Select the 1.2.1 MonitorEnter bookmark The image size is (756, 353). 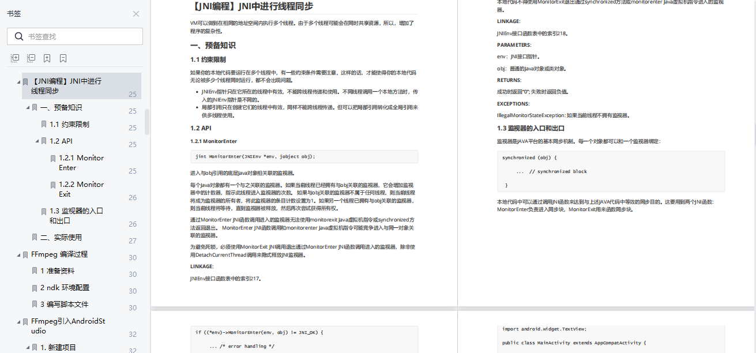click(82, 164)
